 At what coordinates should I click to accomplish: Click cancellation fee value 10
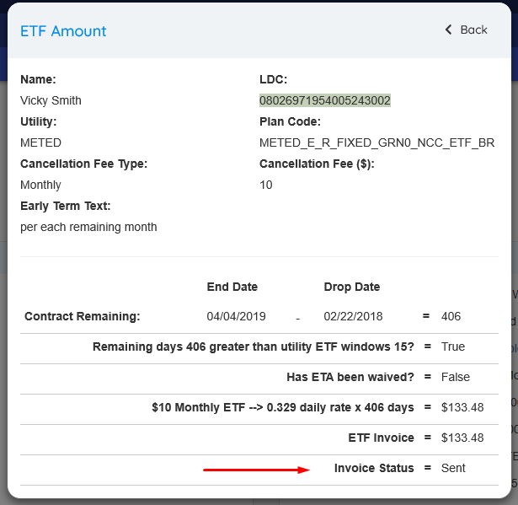266,185
